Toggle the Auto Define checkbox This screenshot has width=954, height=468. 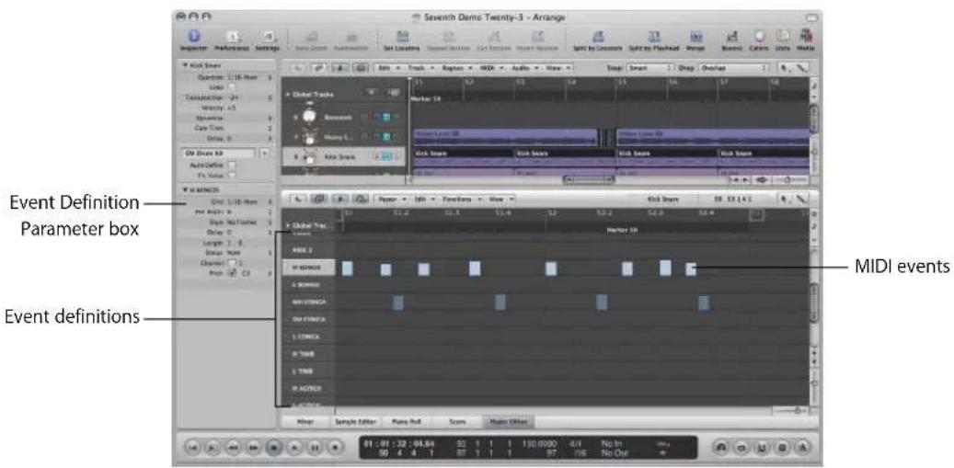(x=231, y=164)
